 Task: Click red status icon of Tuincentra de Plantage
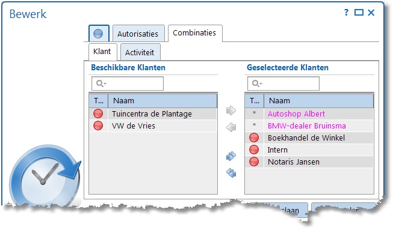click(98, 113)
